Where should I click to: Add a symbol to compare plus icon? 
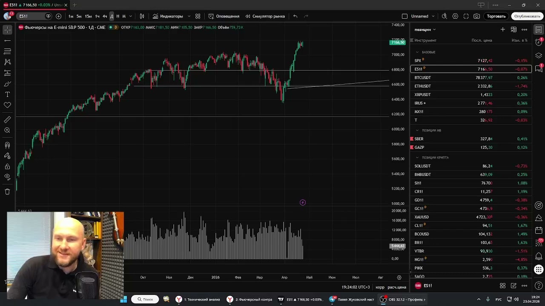click(x=58, y=16)
